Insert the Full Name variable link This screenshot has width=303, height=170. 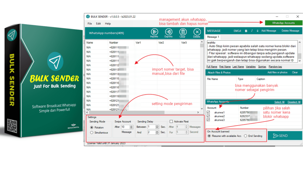point(212,67)
